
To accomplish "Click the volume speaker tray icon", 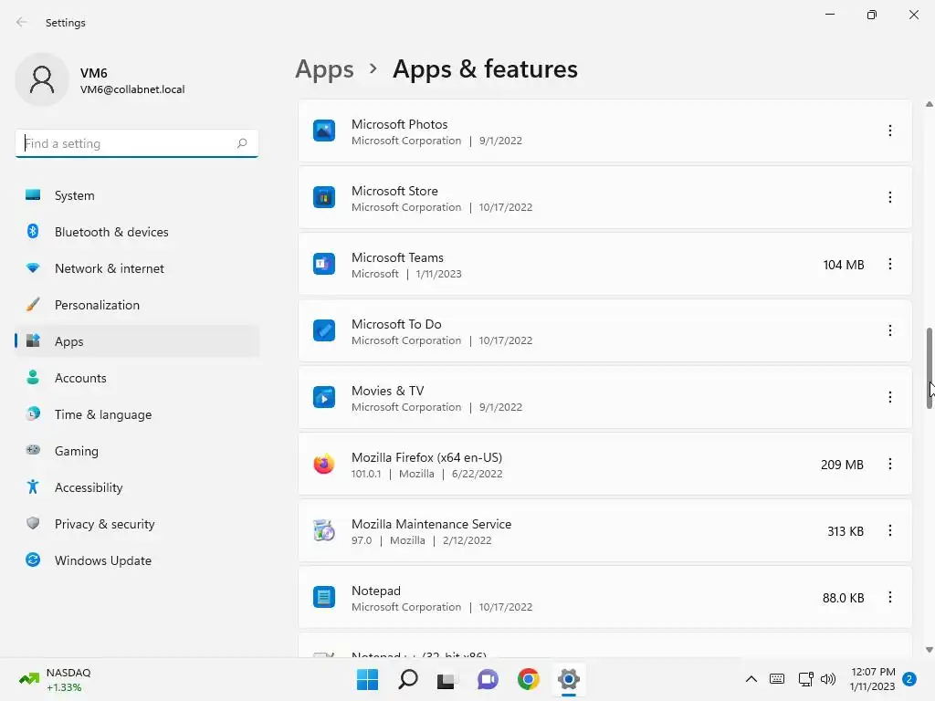I will pos(828,679).
